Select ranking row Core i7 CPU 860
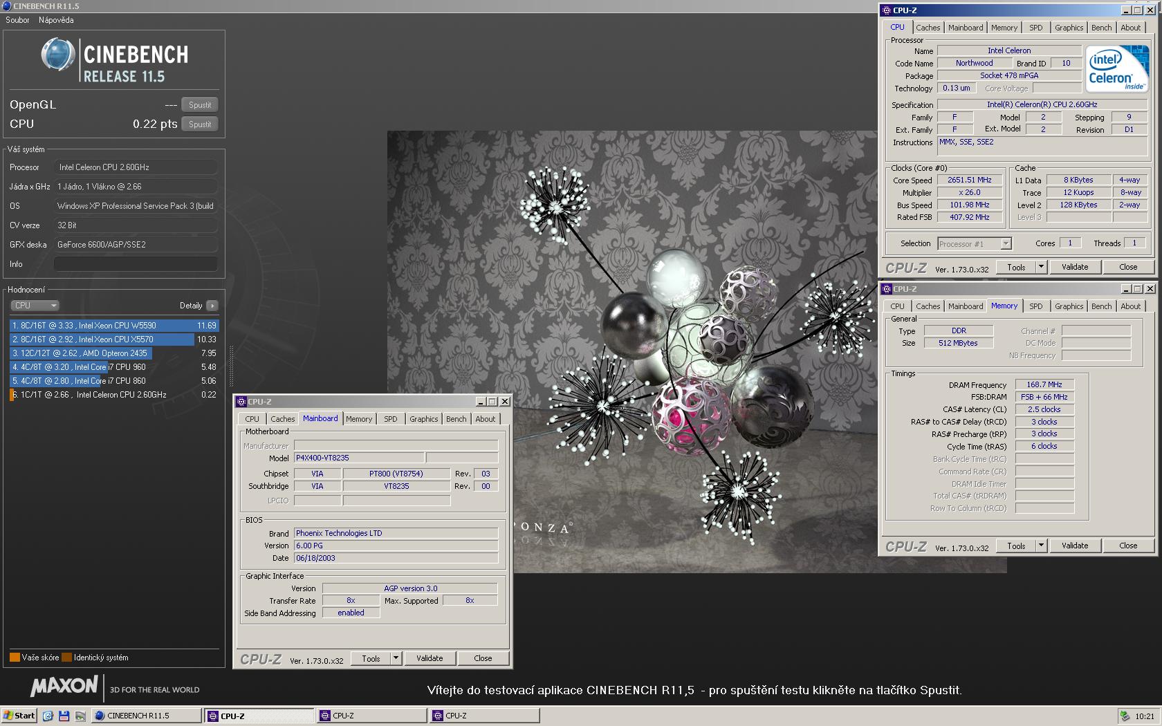The width and height of the screenshot is (1162, 726). click(114, 381)
